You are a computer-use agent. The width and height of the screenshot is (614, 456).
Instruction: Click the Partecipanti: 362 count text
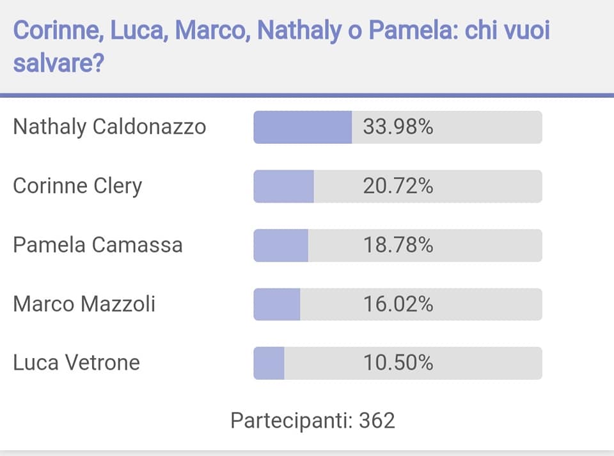(x=313, y=421)
